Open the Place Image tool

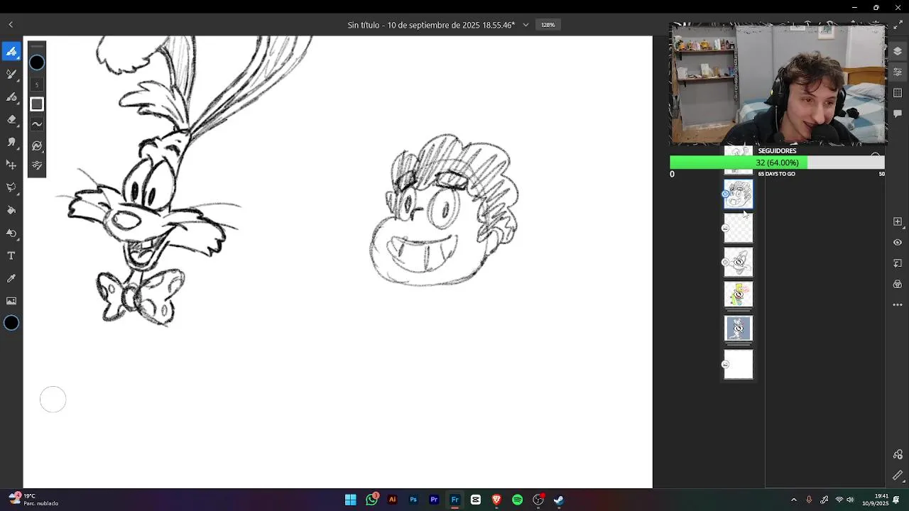[x=11, y=301]
